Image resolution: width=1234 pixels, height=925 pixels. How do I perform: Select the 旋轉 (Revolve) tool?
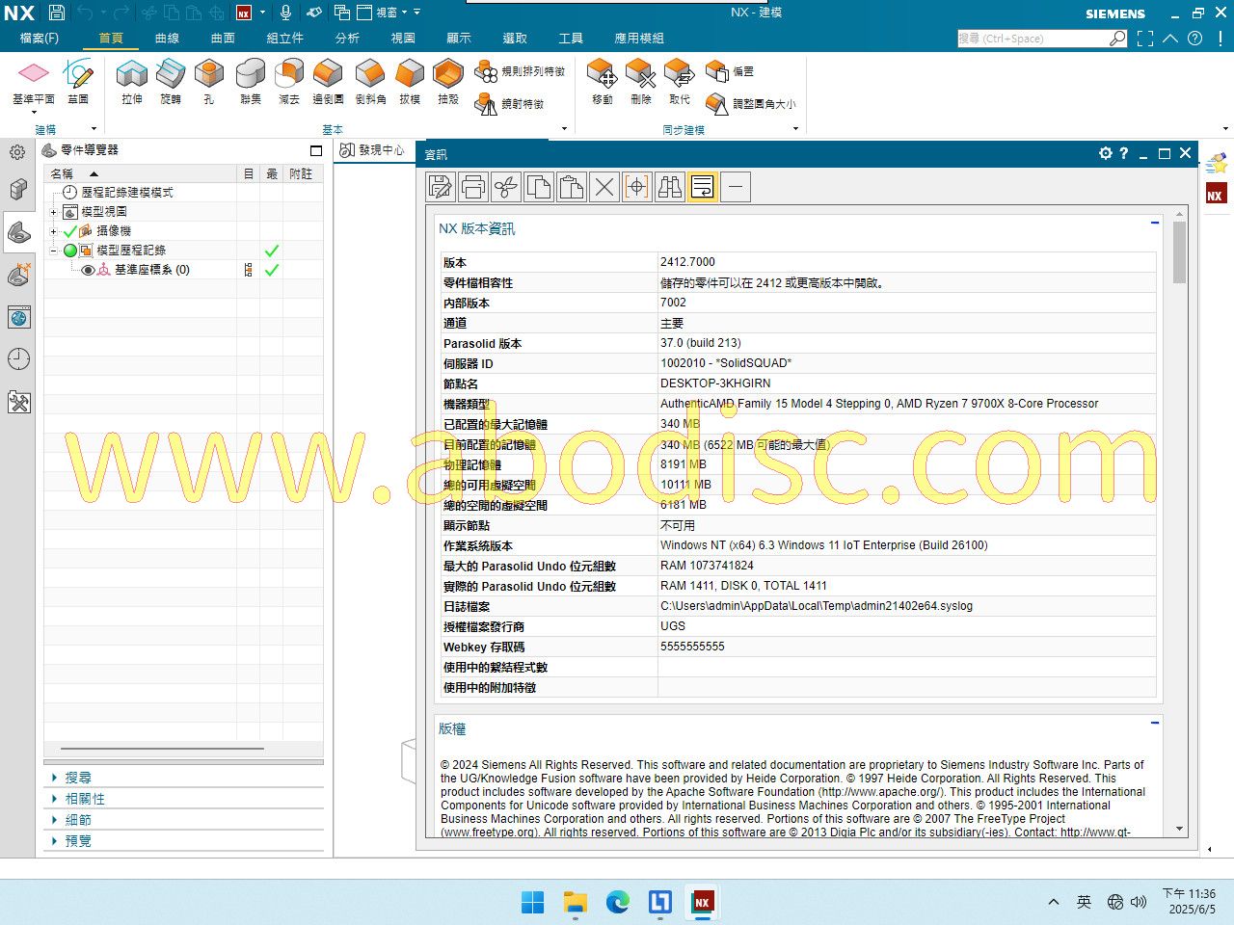pyautogui.click(x=171, y=82)
